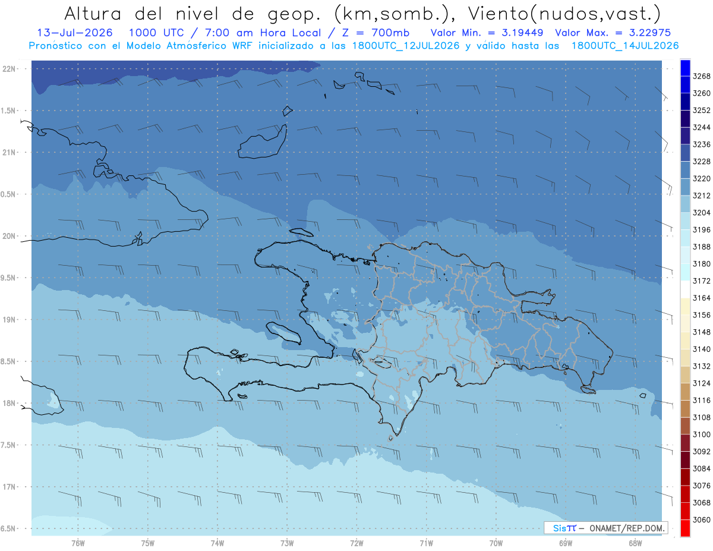
Task: Pick the dark navy swatch between 3244 and 3252
Action: 685,119
